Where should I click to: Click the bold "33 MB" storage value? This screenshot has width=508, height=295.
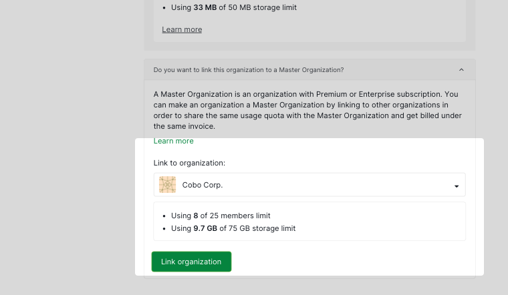coord(205,7)
